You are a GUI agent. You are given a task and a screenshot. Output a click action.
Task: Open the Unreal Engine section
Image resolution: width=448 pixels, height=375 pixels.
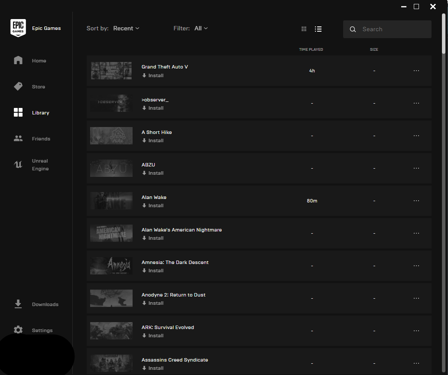coord(40,165)
